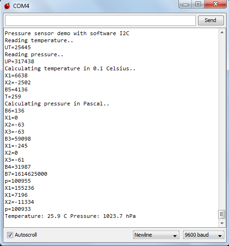Screen dimensions: 229x246
Task: Click the Send button
Action: pos(211,20)
